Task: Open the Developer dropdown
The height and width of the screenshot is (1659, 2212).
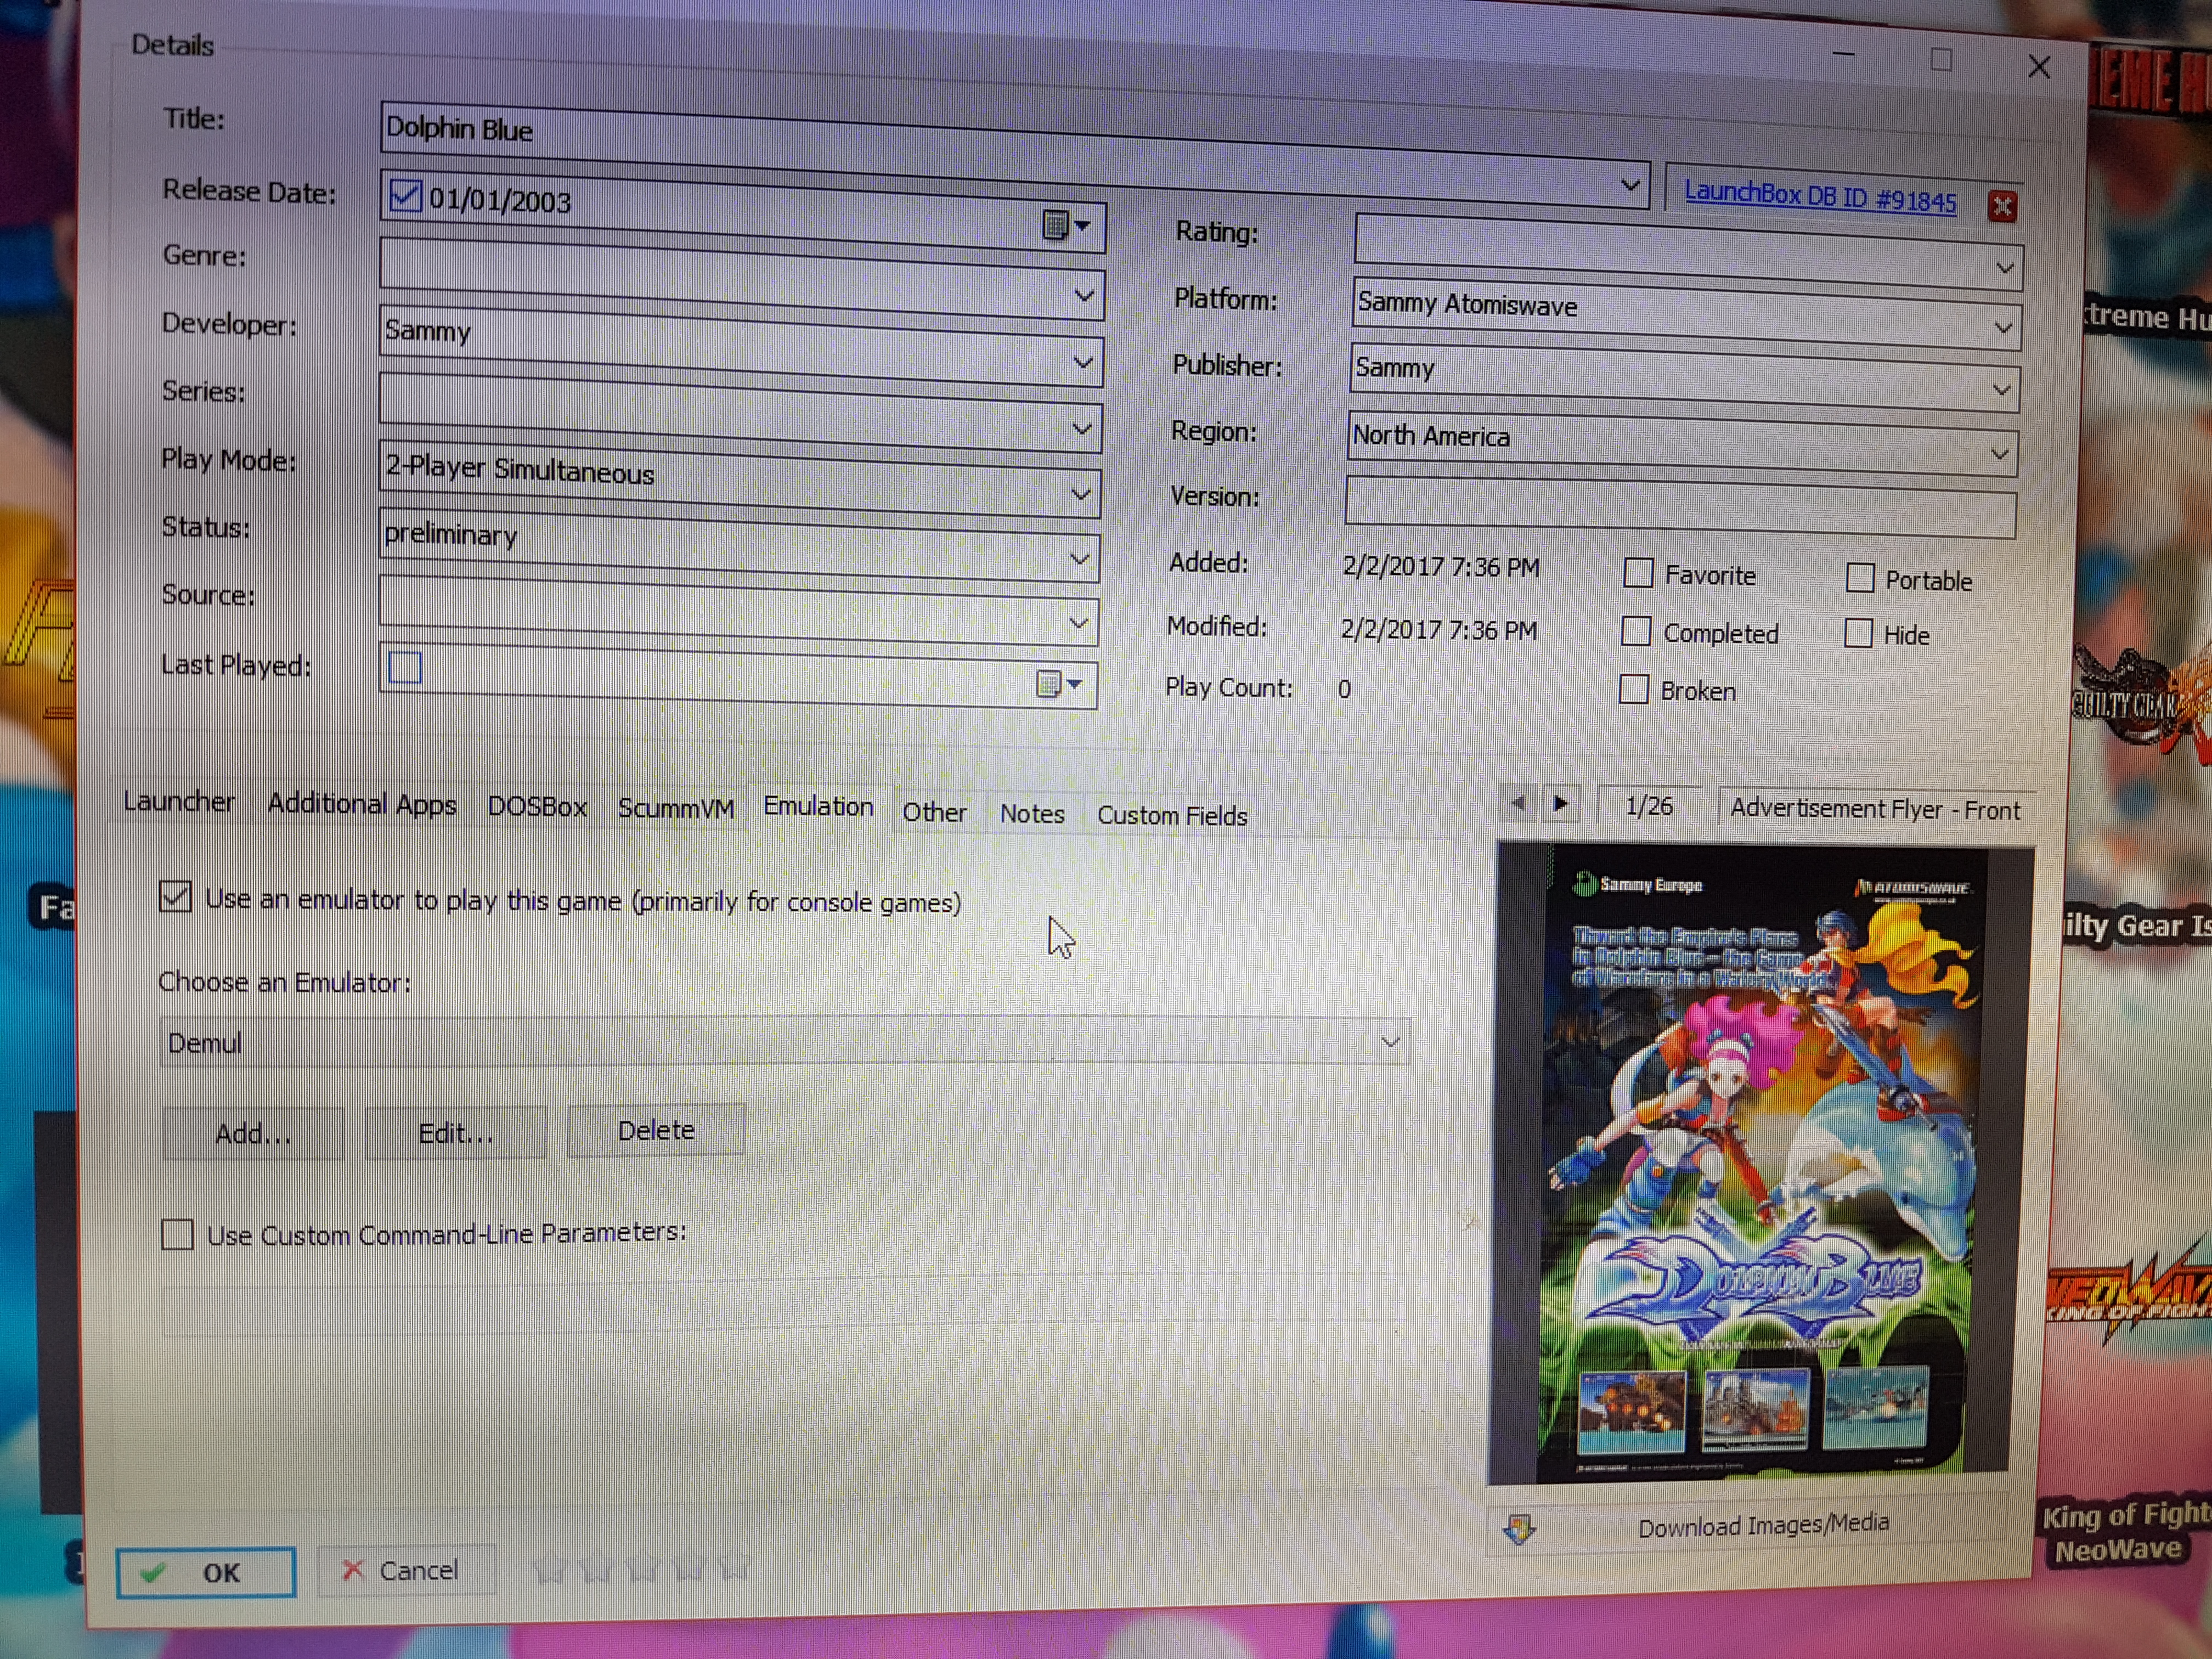Action: (1083, 362)
